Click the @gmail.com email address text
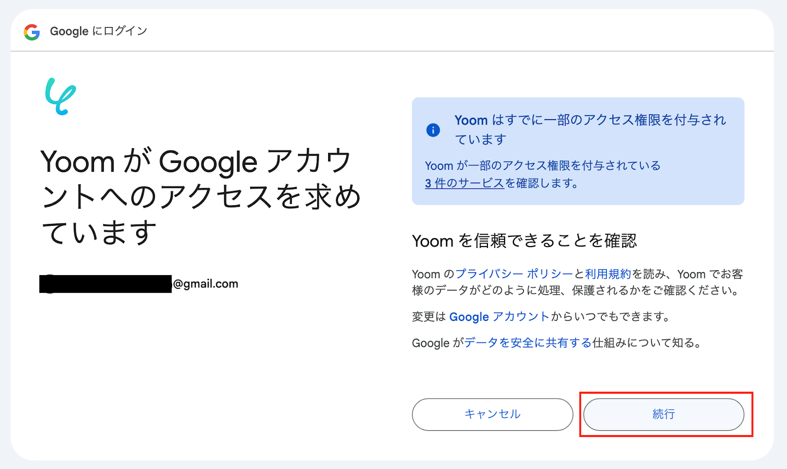This screenshot has height=469, width=787. pos(206,284)
